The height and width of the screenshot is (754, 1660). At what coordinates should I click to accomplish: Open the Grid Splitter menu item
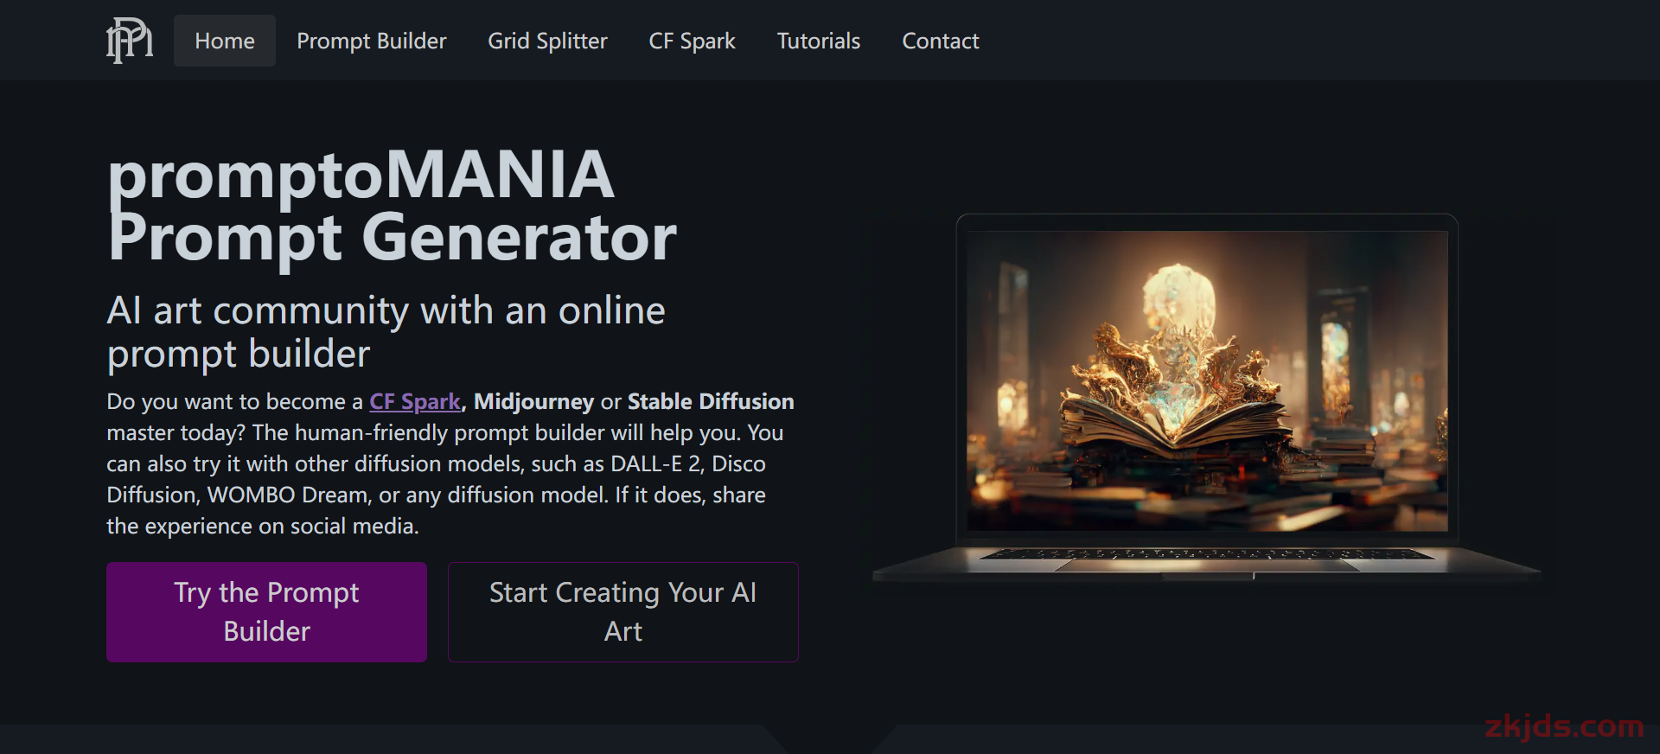click(x=547, y=41)
